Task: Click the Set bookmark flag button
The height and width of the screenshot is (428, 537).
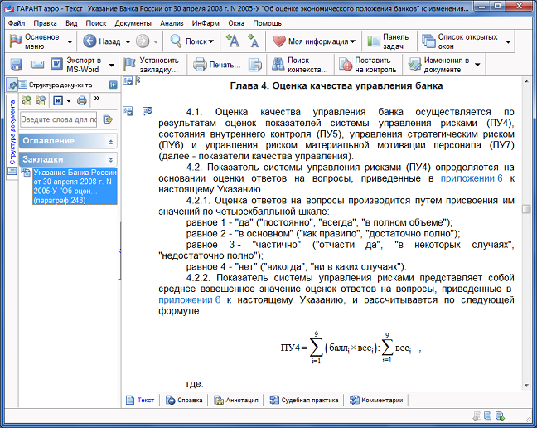Action: pos(152,65)
